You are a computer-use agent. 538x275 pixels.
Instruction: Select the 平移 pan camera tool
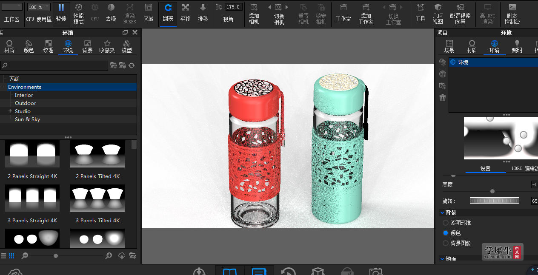coord(186,13)
